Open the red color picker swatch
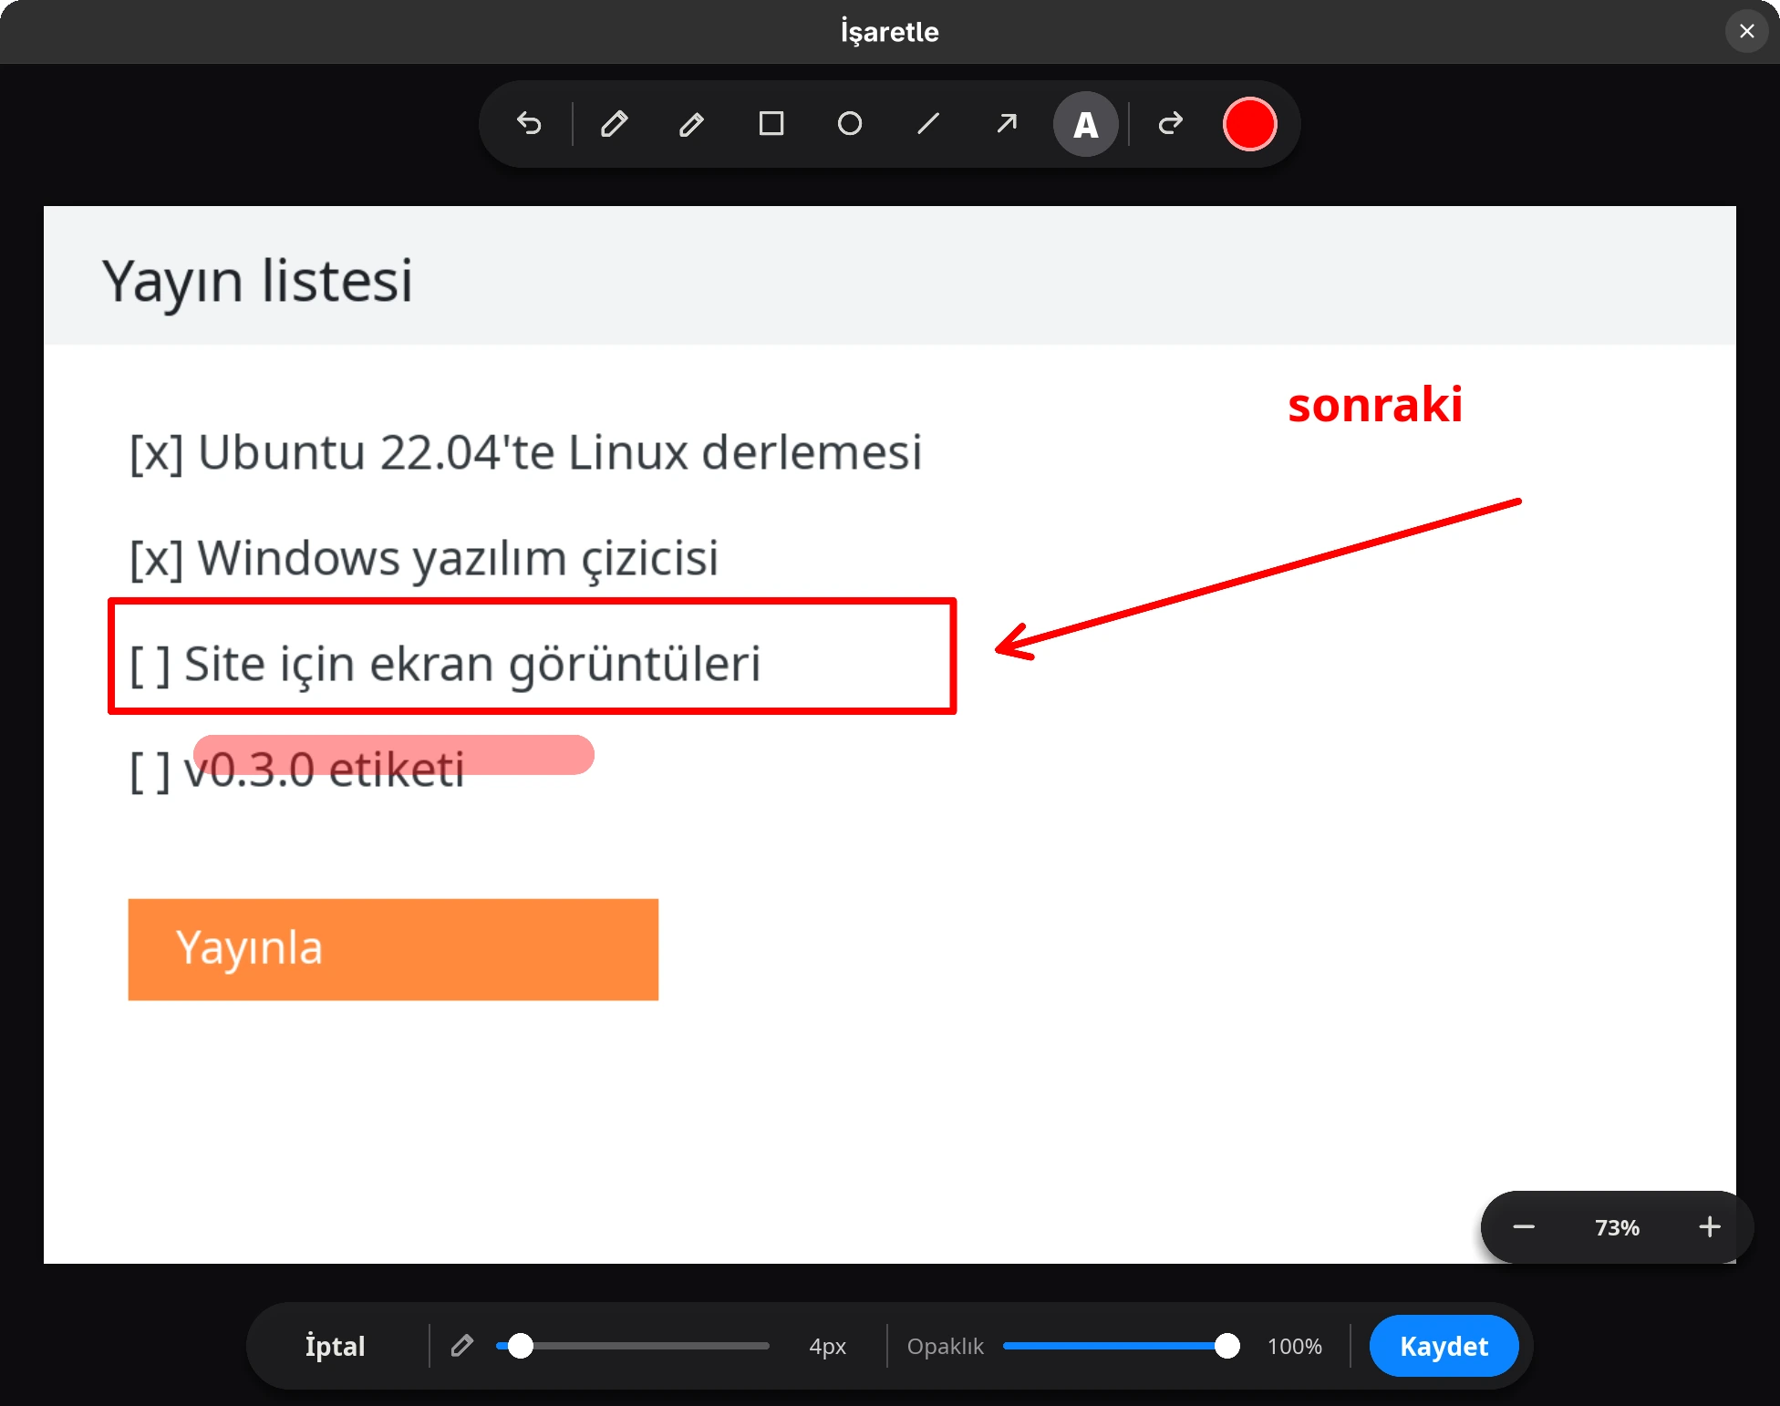This screenshot has width=1780, height=1406. (1249, 124)
